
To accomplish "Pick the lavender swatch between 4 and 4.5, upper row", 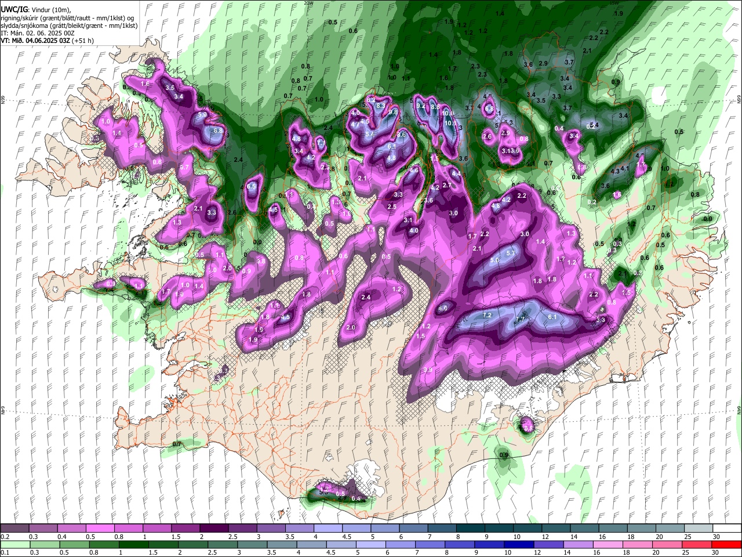I will pyautogui.click(x=328, y=528).
